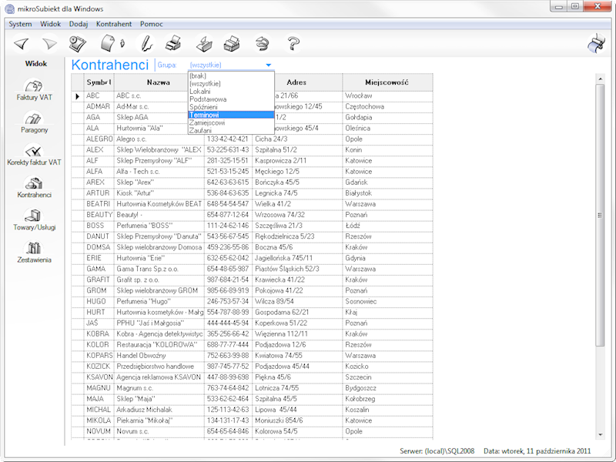Click the forward navigation arrow in toolbar
Viewport: 616px width, 462px height.
tap(50, 43)
